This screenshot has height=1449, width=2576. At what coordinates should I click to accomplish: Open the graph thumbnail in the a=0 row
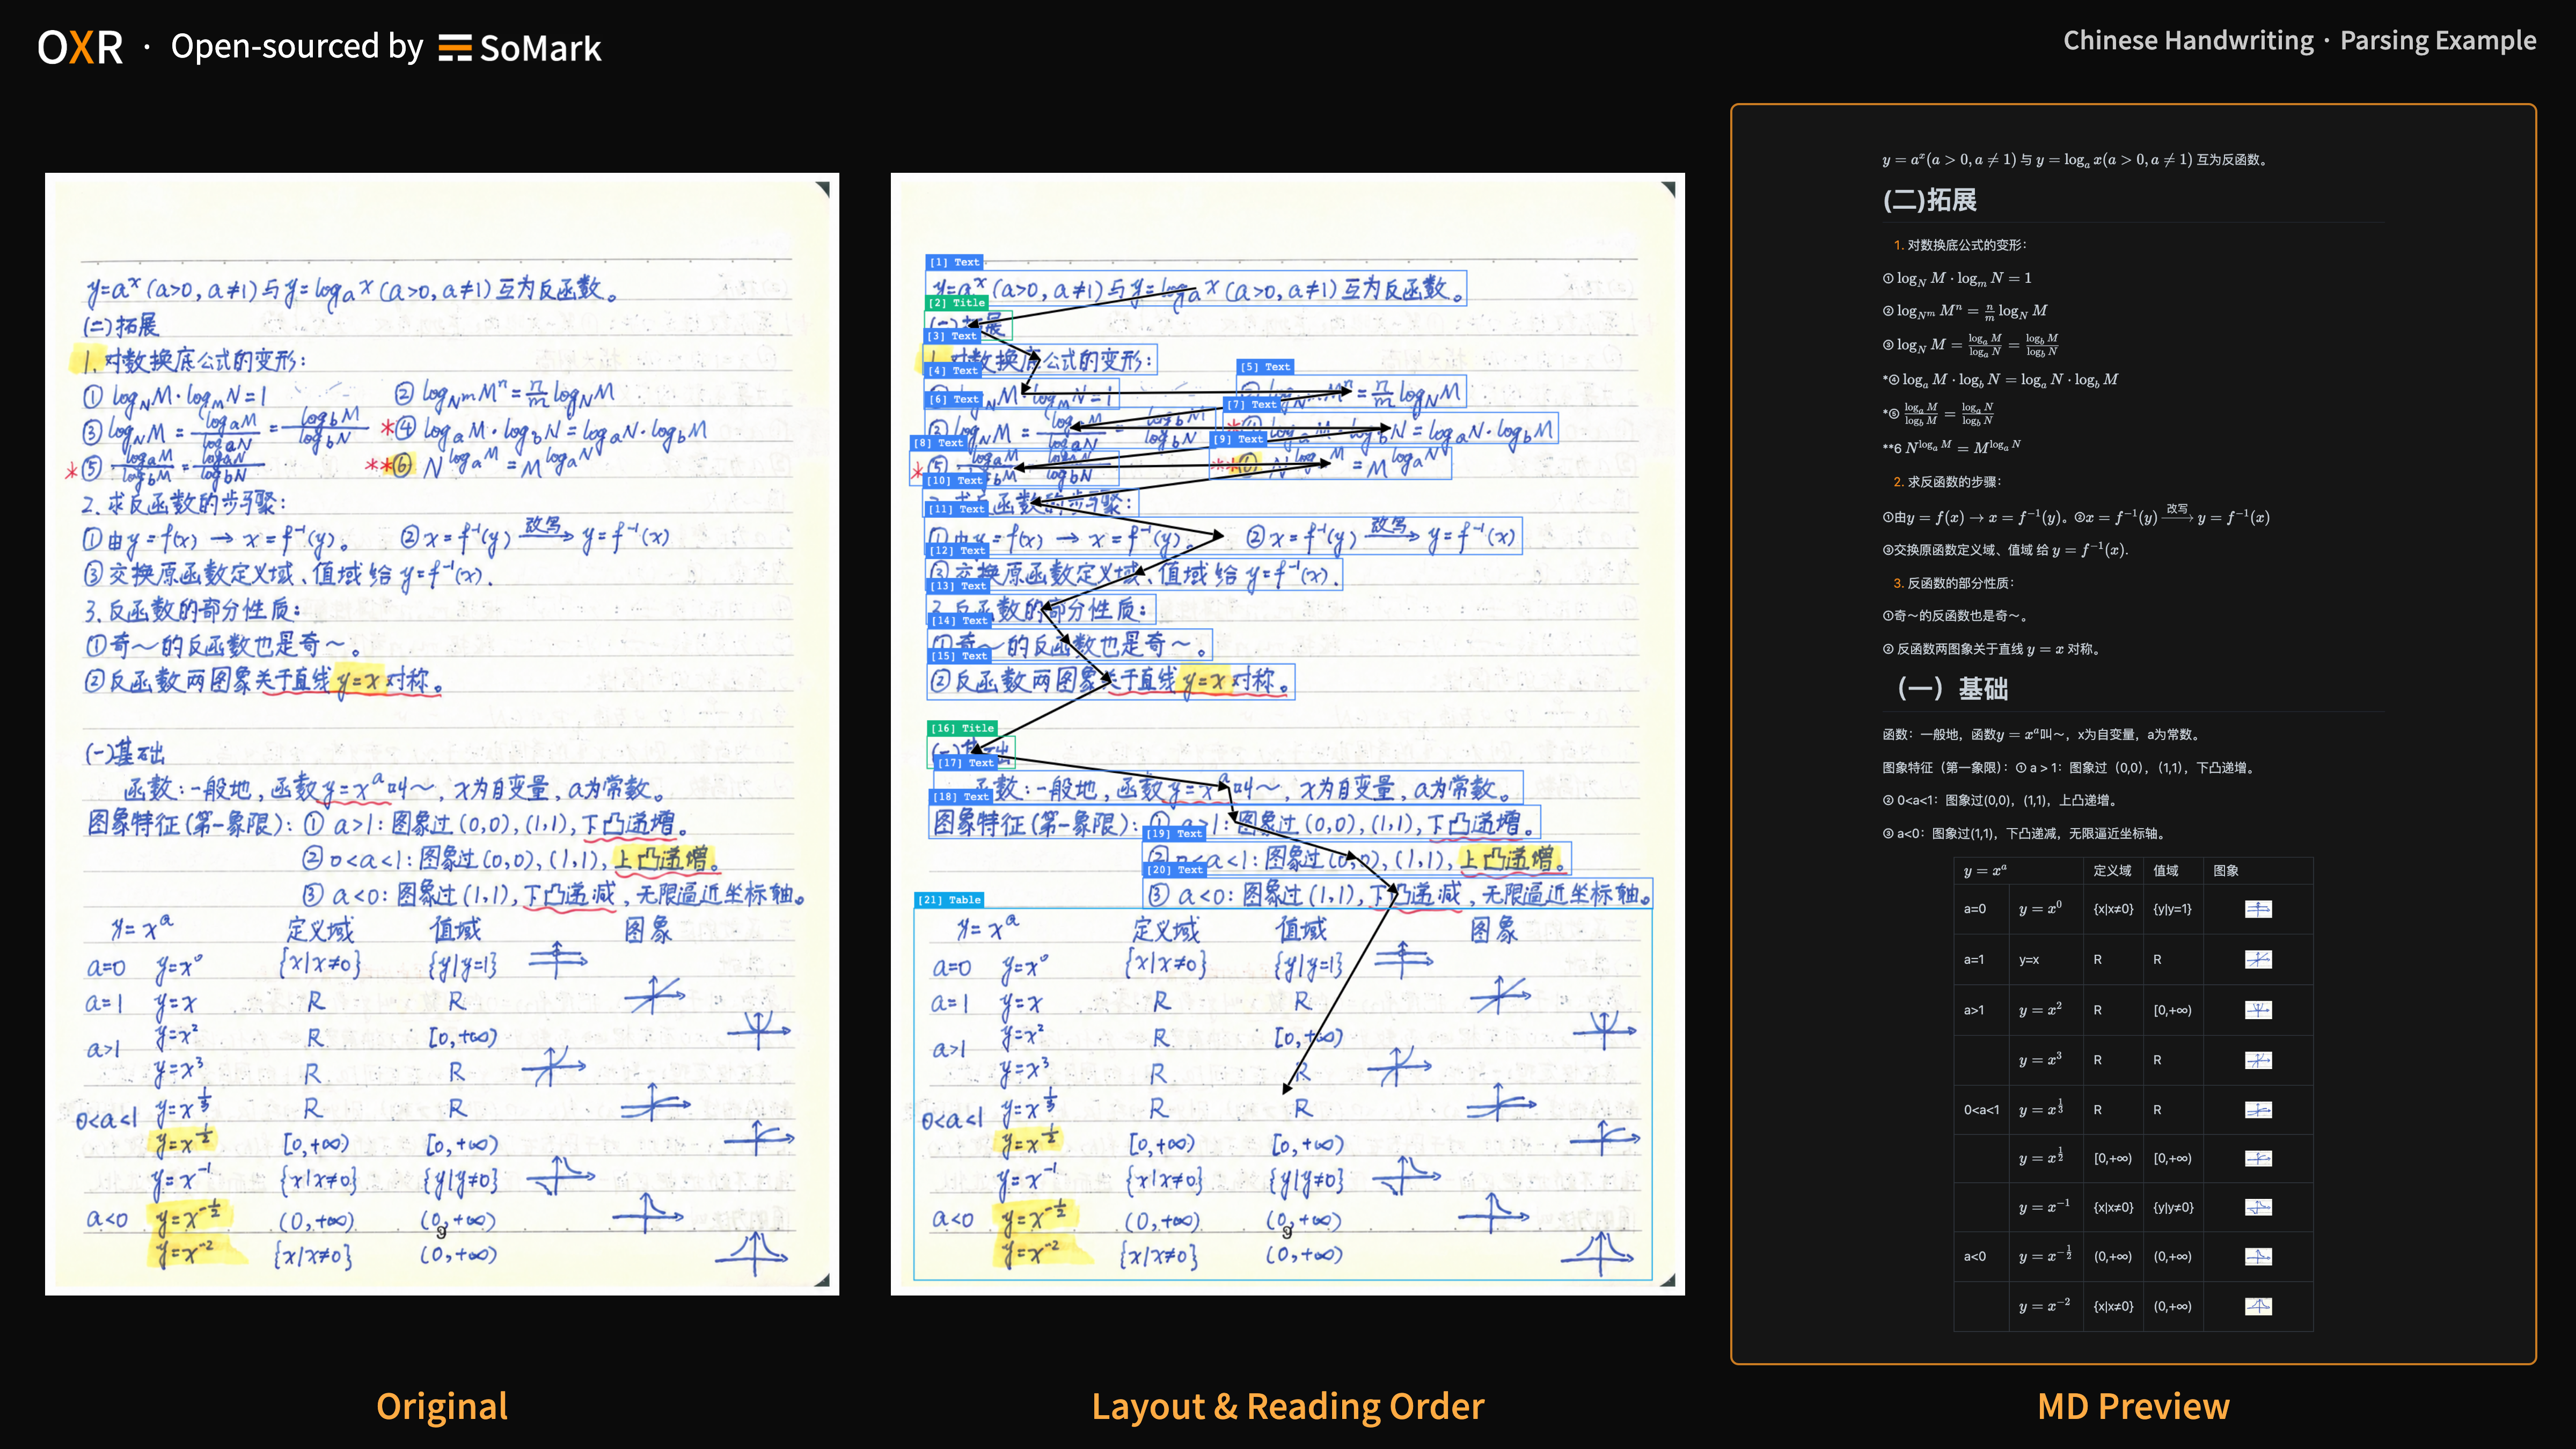(2258, 909)
